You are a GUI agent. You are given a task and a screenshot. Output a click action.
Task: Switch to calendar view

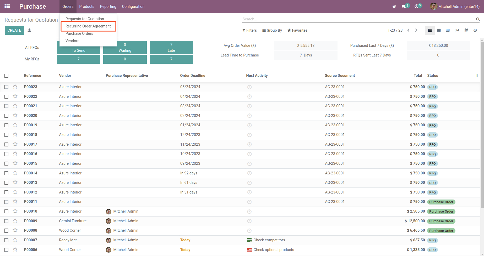(466, 30)
